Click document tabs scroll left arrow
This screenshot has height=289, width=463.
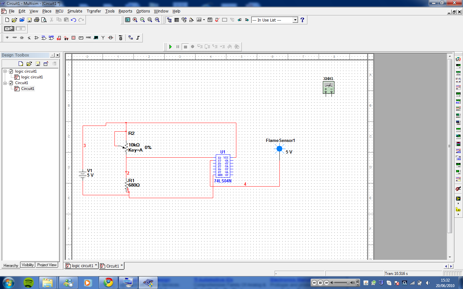coord(446,266)
